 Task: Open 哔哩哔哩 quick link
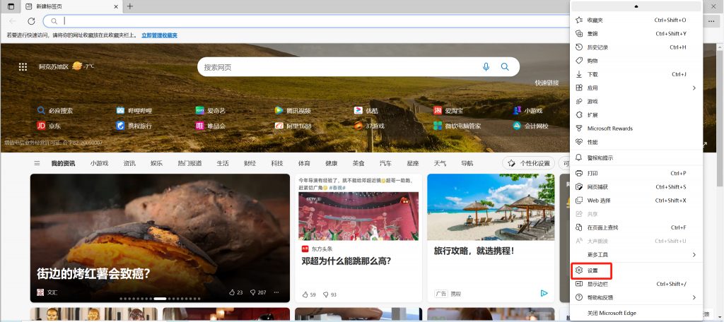point(134,111)
